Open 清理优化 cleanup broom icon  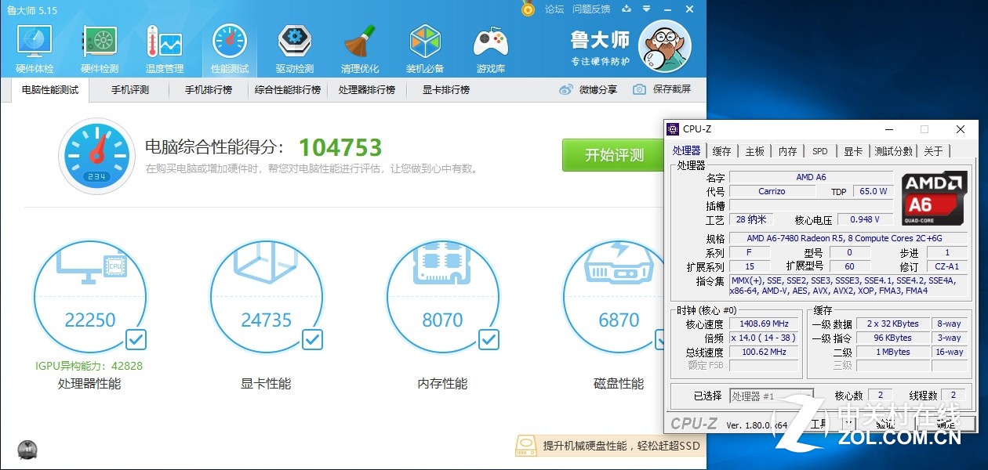[360, 47]
